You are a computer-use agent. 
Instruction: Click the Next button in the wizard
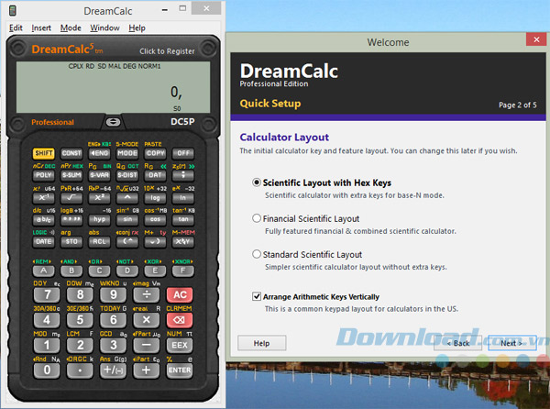pos(512,343)
